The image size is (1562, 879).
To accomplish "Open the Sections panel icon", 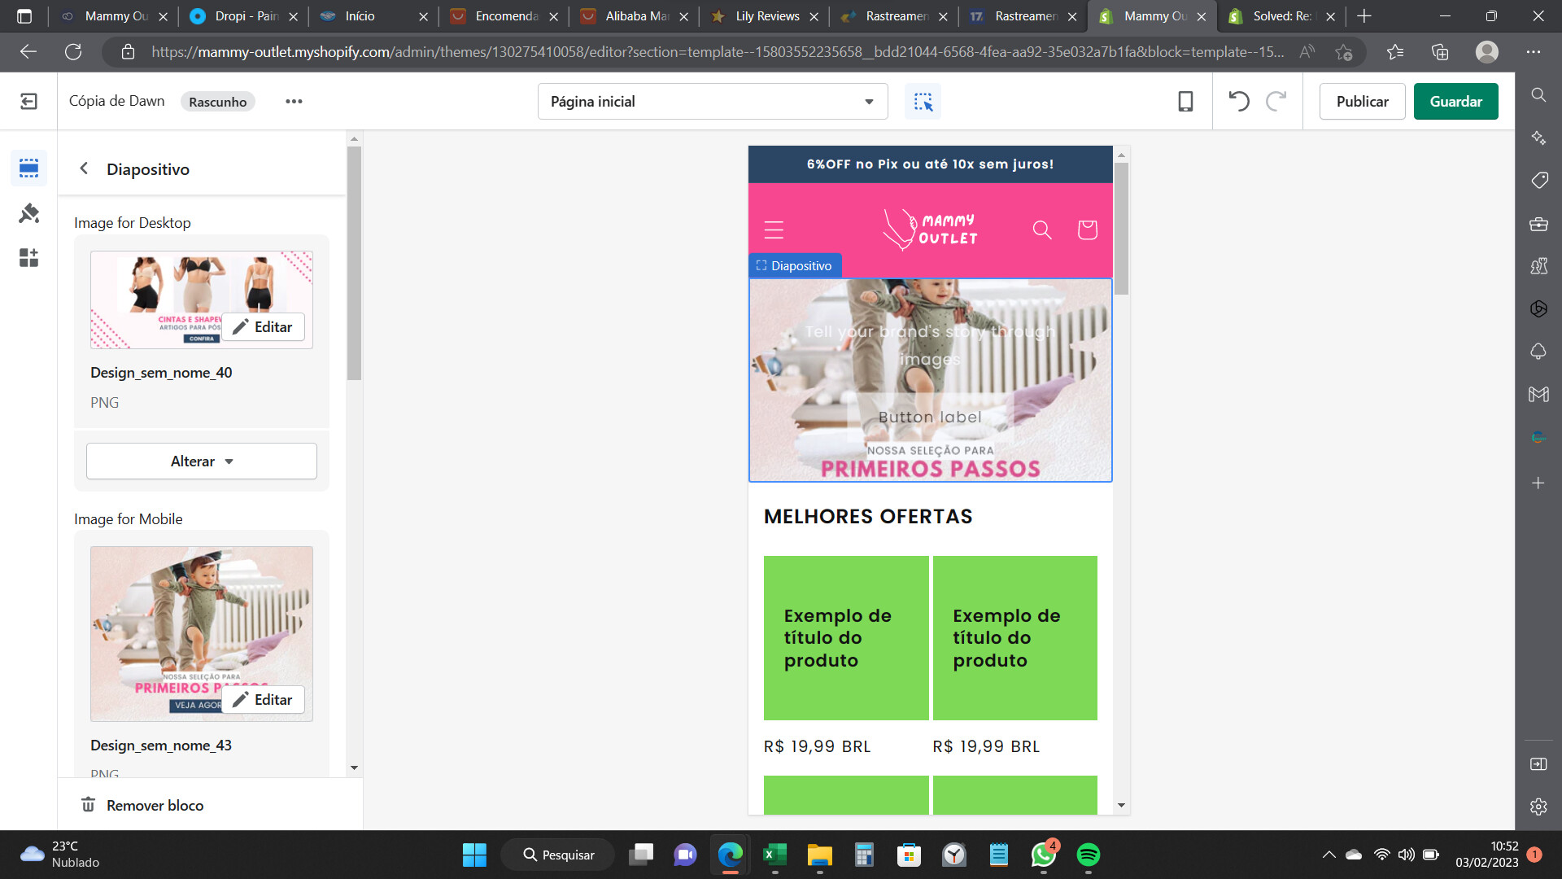I will click(x=28, y=168).
